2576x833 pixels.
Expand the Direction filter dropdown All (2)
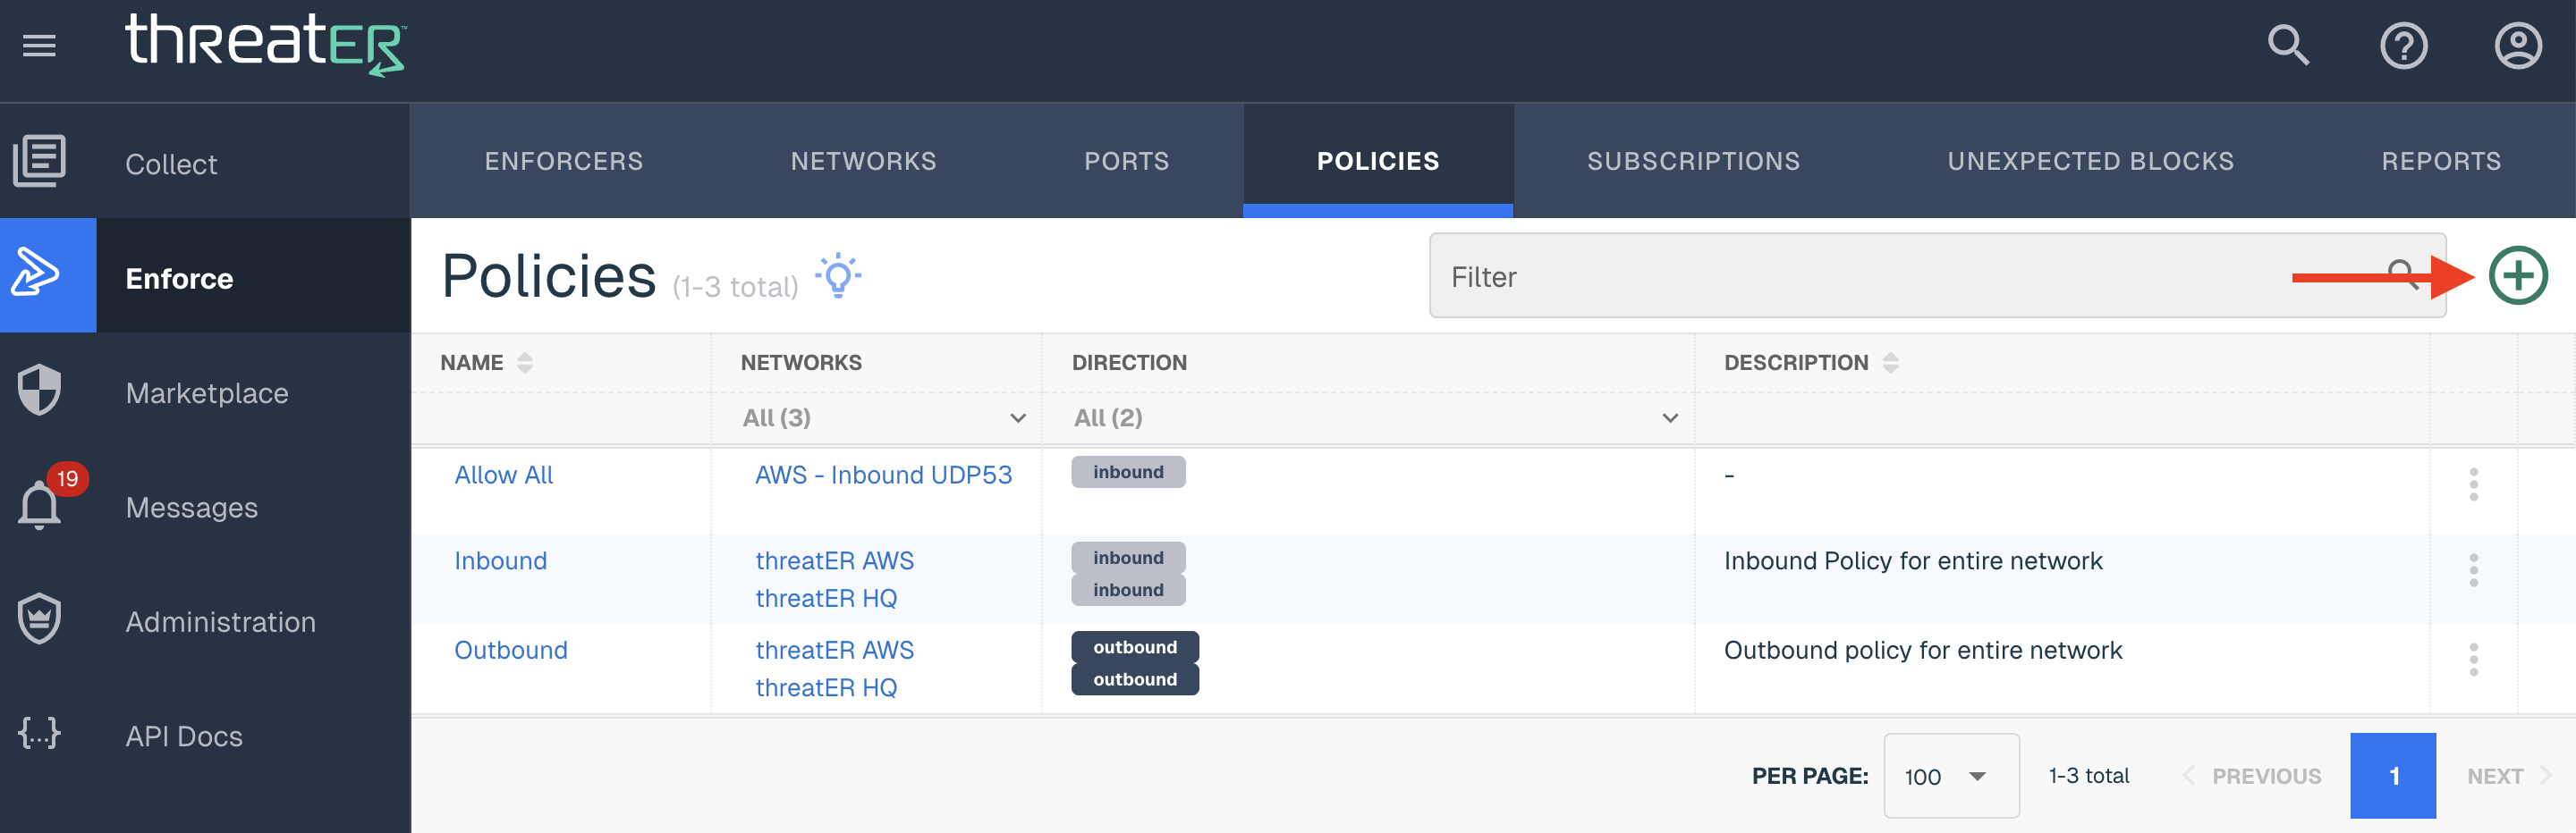point(1375,417)
